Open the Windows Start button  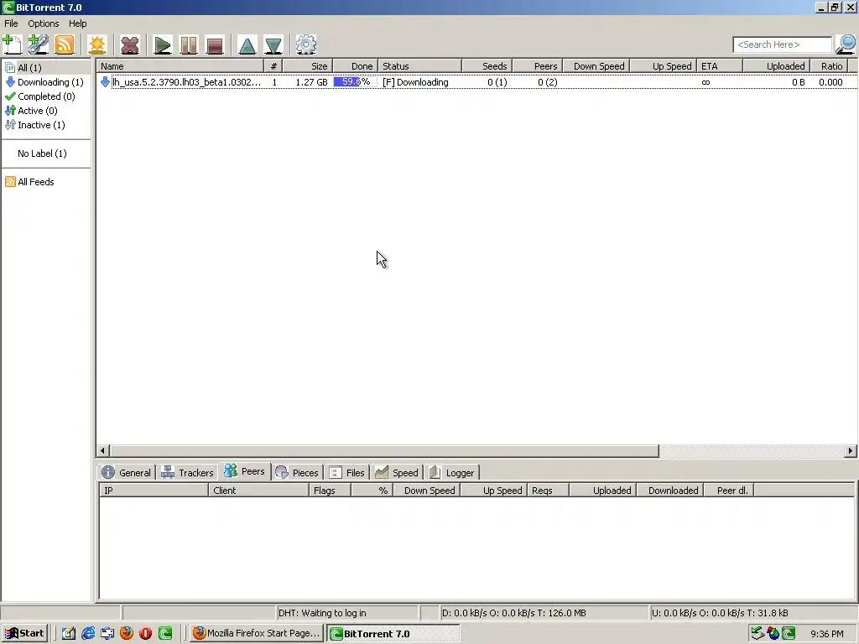pyautogui.click(x=24, y=633)
